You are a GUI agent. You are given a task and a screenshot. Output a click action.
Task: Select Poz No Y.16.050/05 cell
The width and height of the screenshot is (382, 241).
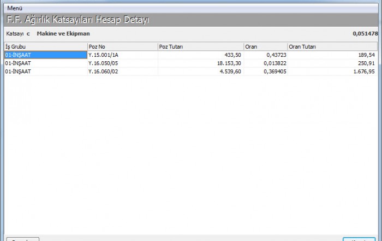pos(122,63)
